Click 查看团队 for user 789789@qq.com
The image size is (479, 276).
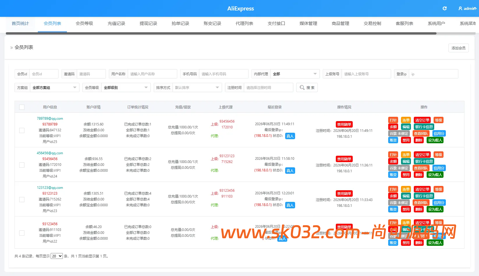click(x=421, y=134)
